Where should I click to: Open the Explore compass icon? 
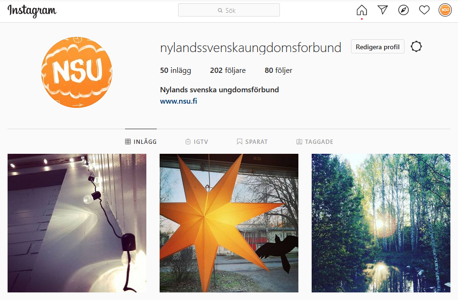[x=404, y=10]
